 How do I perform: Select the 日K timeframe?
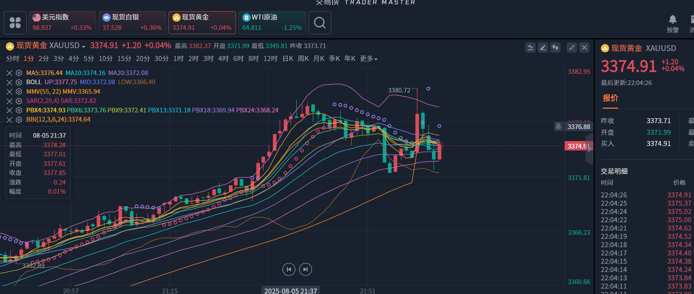[288, 59]
